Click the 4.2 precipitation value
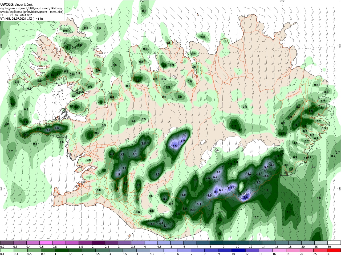This screenshot has height=256, width=341. pos(249,174)
